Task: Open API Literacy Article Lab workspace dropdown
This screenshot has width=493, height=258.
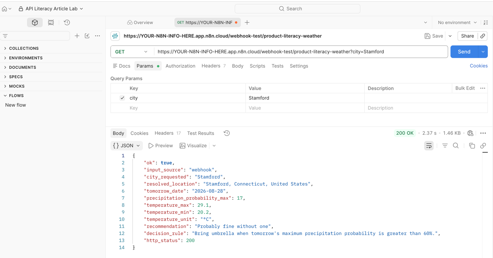Action: (51, 9)
